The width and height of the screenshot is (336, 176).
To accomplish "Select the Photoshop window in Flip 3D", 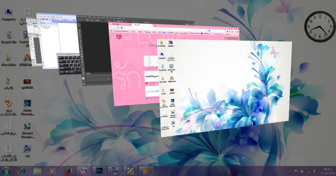I will pyautogui.click(x=95, y=50).
